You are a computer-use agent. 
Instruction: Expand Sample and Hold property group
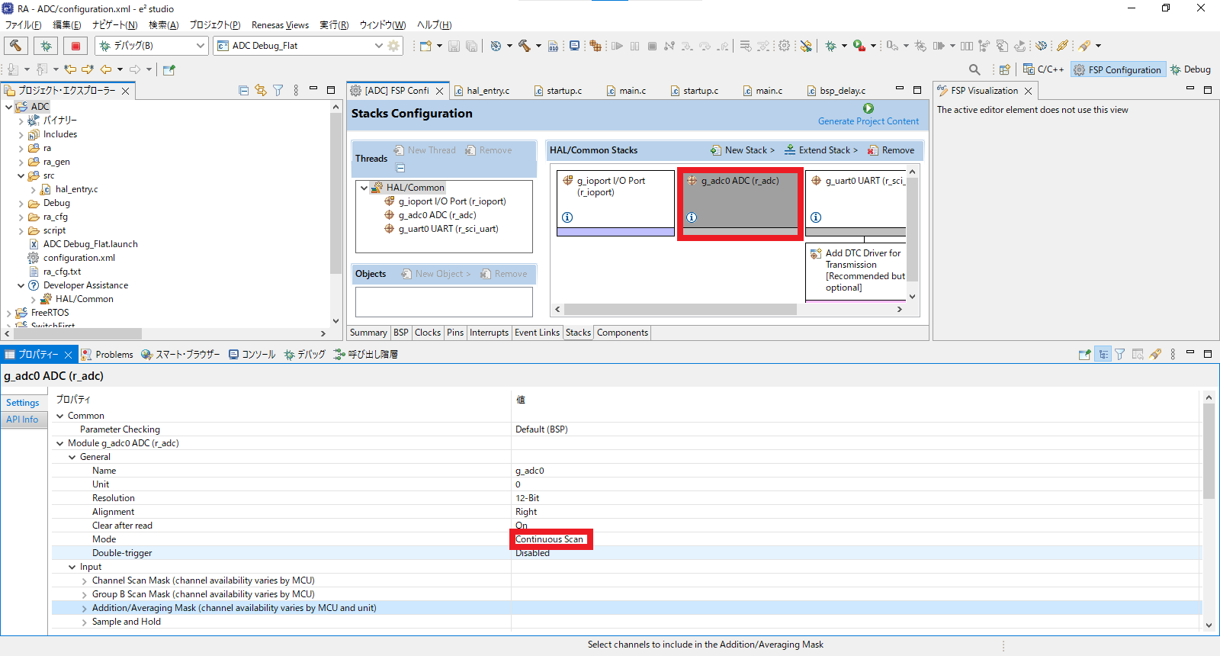tap(85, 622)
